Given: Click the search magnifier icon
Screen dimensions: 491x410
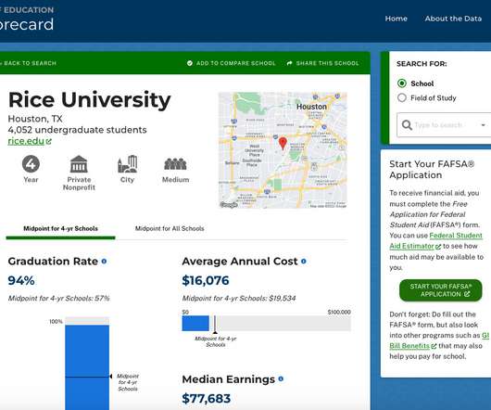Looking at the screenshot, I should (407, 124).
